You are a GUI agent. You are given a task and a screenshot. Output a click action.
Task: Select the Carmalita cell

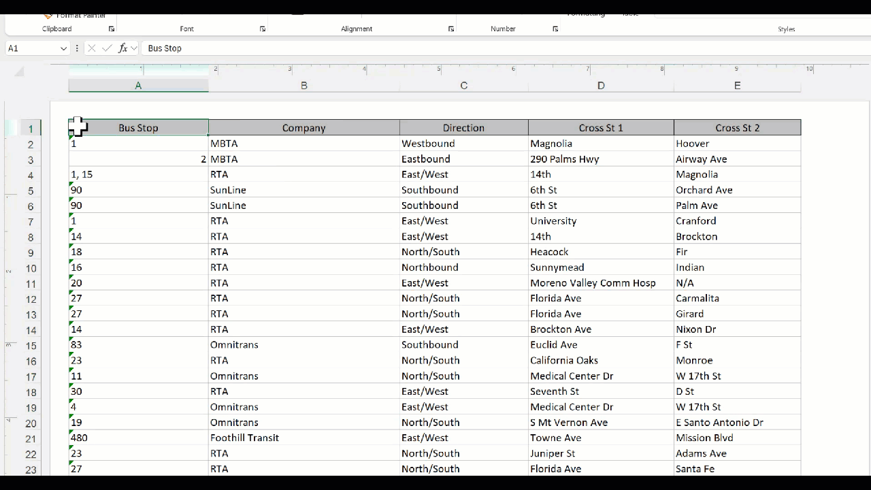(737, 299)
